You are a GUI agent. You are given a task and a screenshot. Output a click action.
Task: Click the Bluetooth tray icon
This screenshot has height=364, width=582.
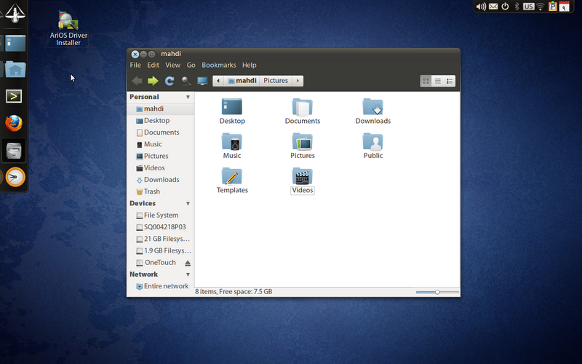[517, 7]
